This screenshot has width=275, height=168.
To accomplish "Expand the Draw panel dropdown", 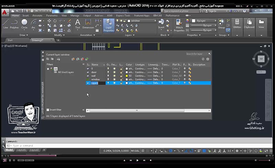I will click(x=24, y=35).
